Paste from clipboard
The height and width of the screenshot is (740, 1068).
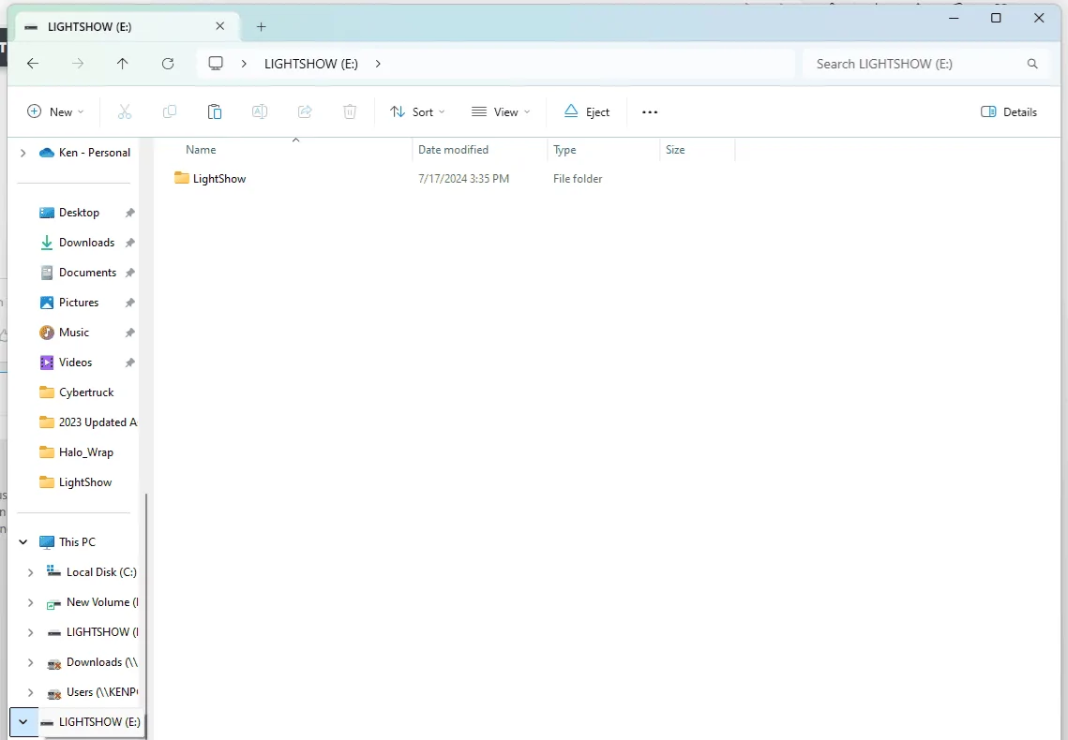point(215,111)
